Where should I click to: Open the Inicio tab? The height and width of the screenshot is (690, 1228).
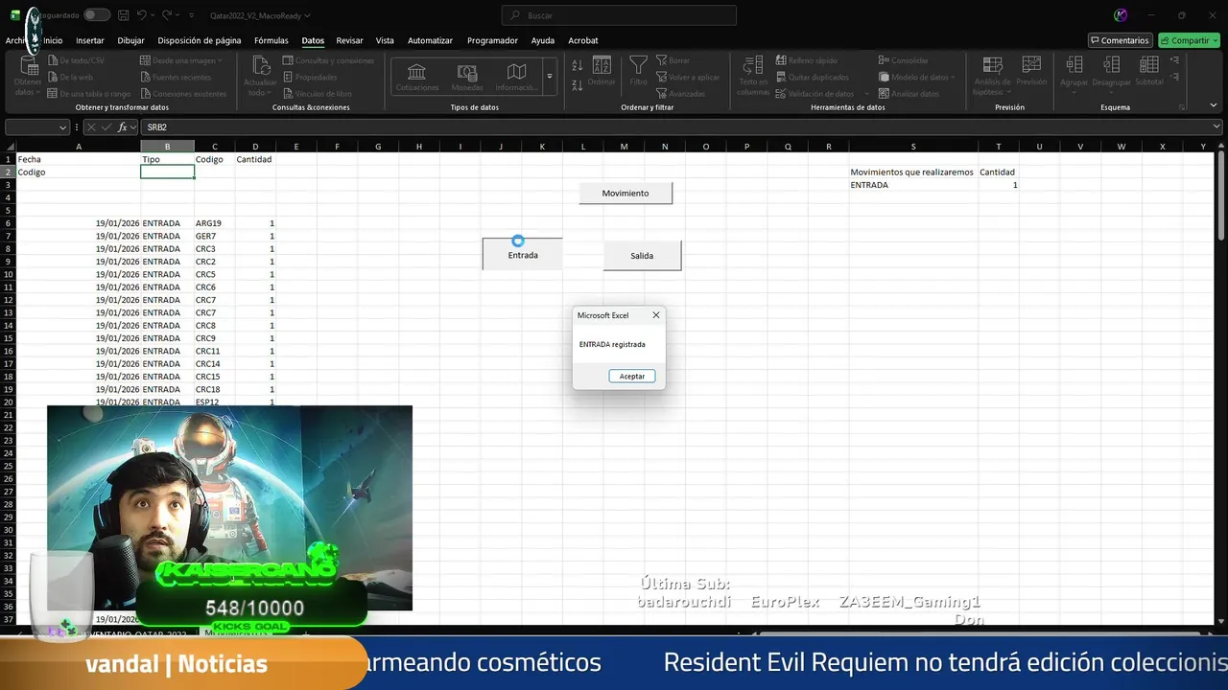tap(53, 40)
